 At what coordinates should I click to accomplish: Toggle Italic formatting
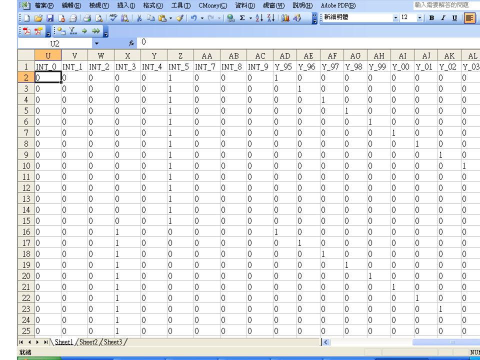point(443,18)
